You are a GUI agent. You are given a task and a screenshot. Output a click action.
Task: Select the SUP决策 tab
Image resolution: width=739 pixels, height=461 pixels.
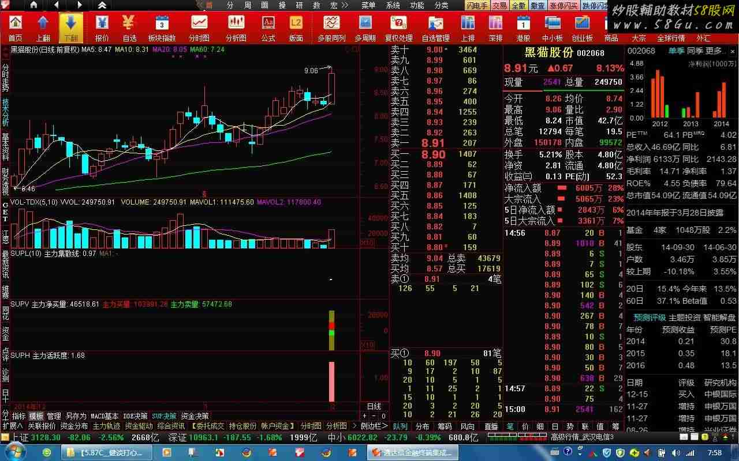tap(165, 415)
